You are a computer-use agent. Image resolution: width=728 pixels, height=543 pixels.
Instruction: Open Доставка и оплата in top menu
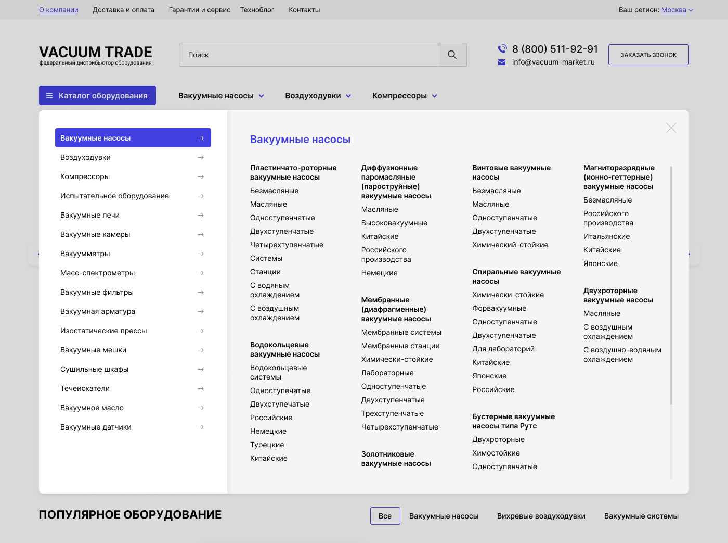[123, 10]
